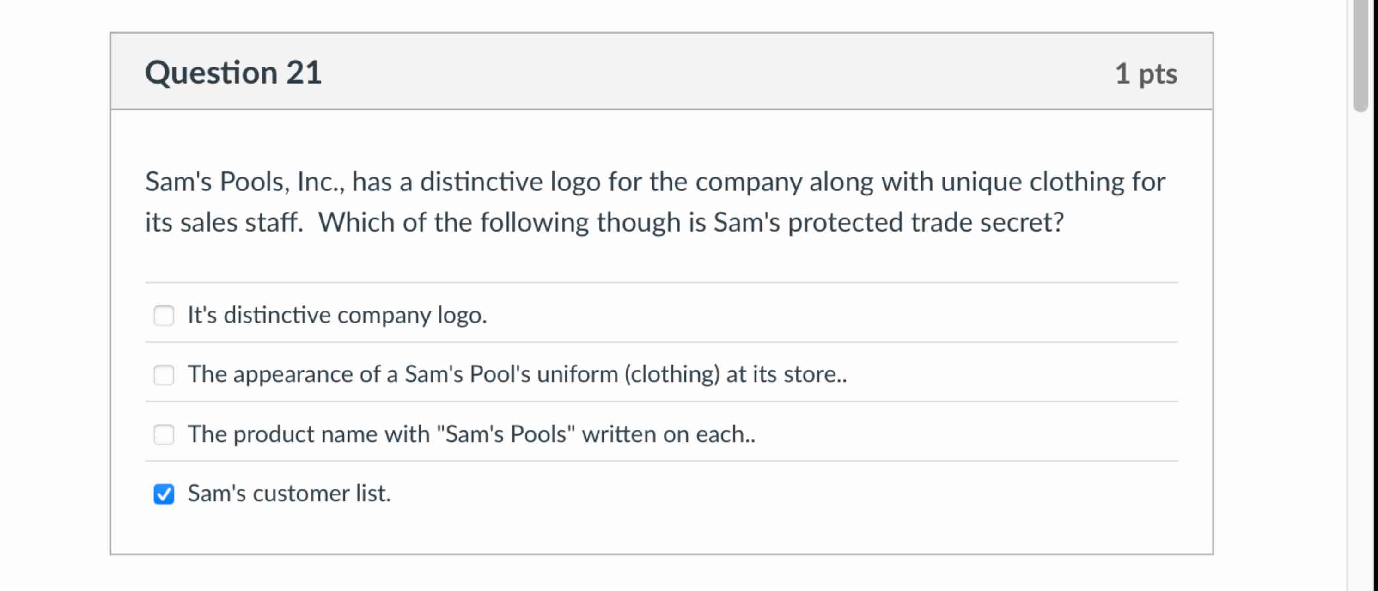
Task: Select the "Sam's customer list" answer text
Action: 289,494
